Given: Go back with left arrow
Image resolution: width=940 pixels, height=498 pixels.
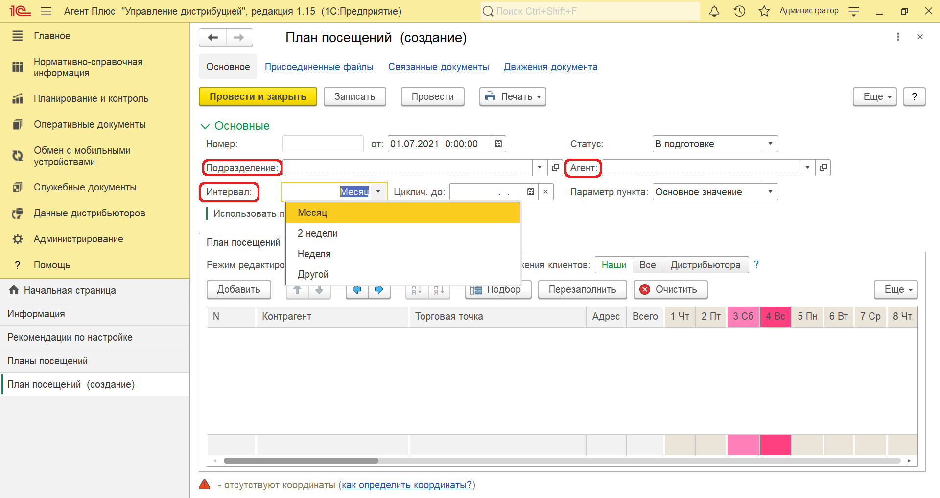Looking at the screenshot, I should click(212, 38).
